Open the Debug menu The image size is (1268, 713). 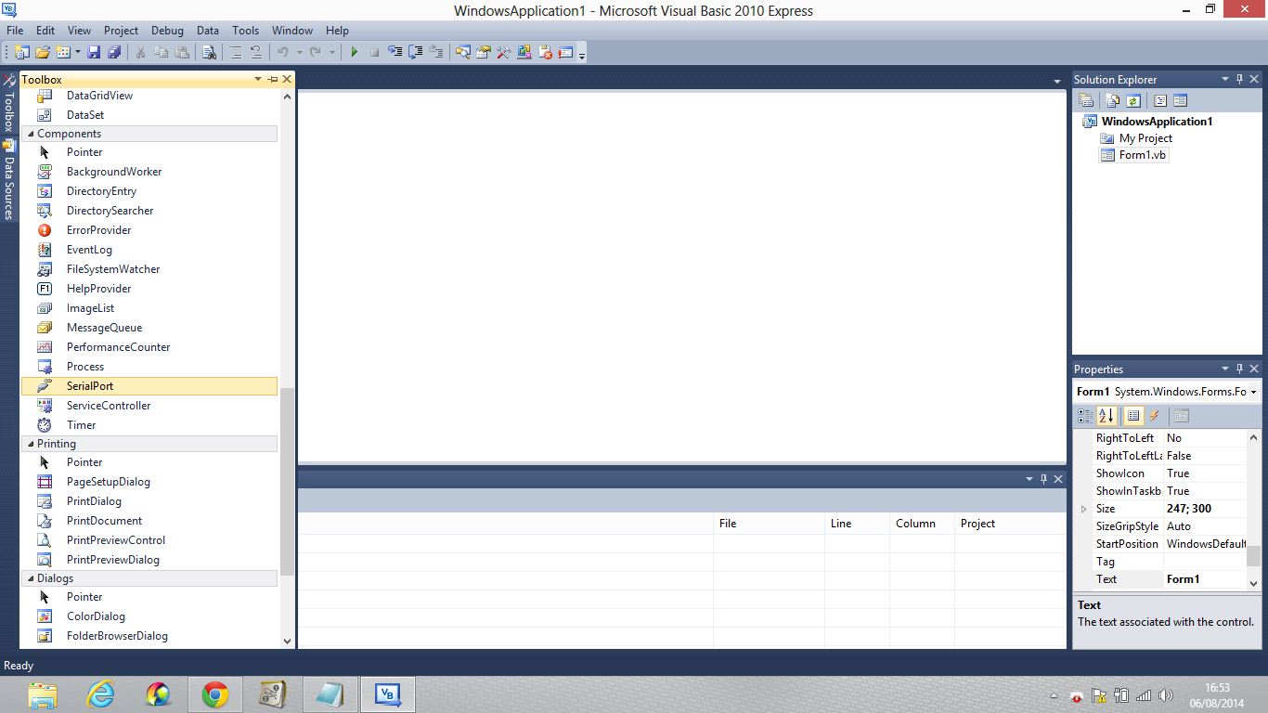click(x=167, y=31)
